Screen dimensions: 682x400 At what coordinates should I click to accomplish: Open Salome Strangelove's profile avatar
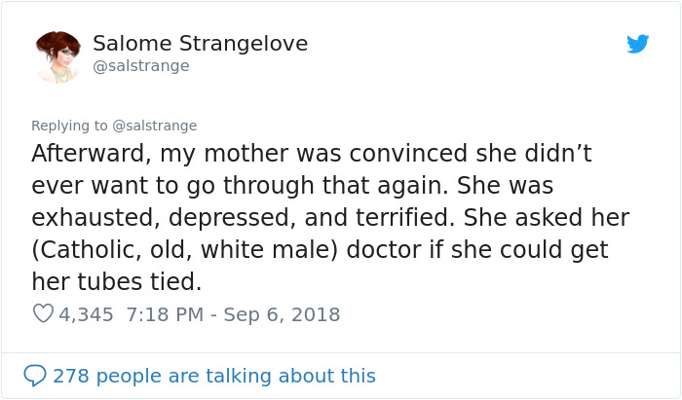[x=57, y=56]
